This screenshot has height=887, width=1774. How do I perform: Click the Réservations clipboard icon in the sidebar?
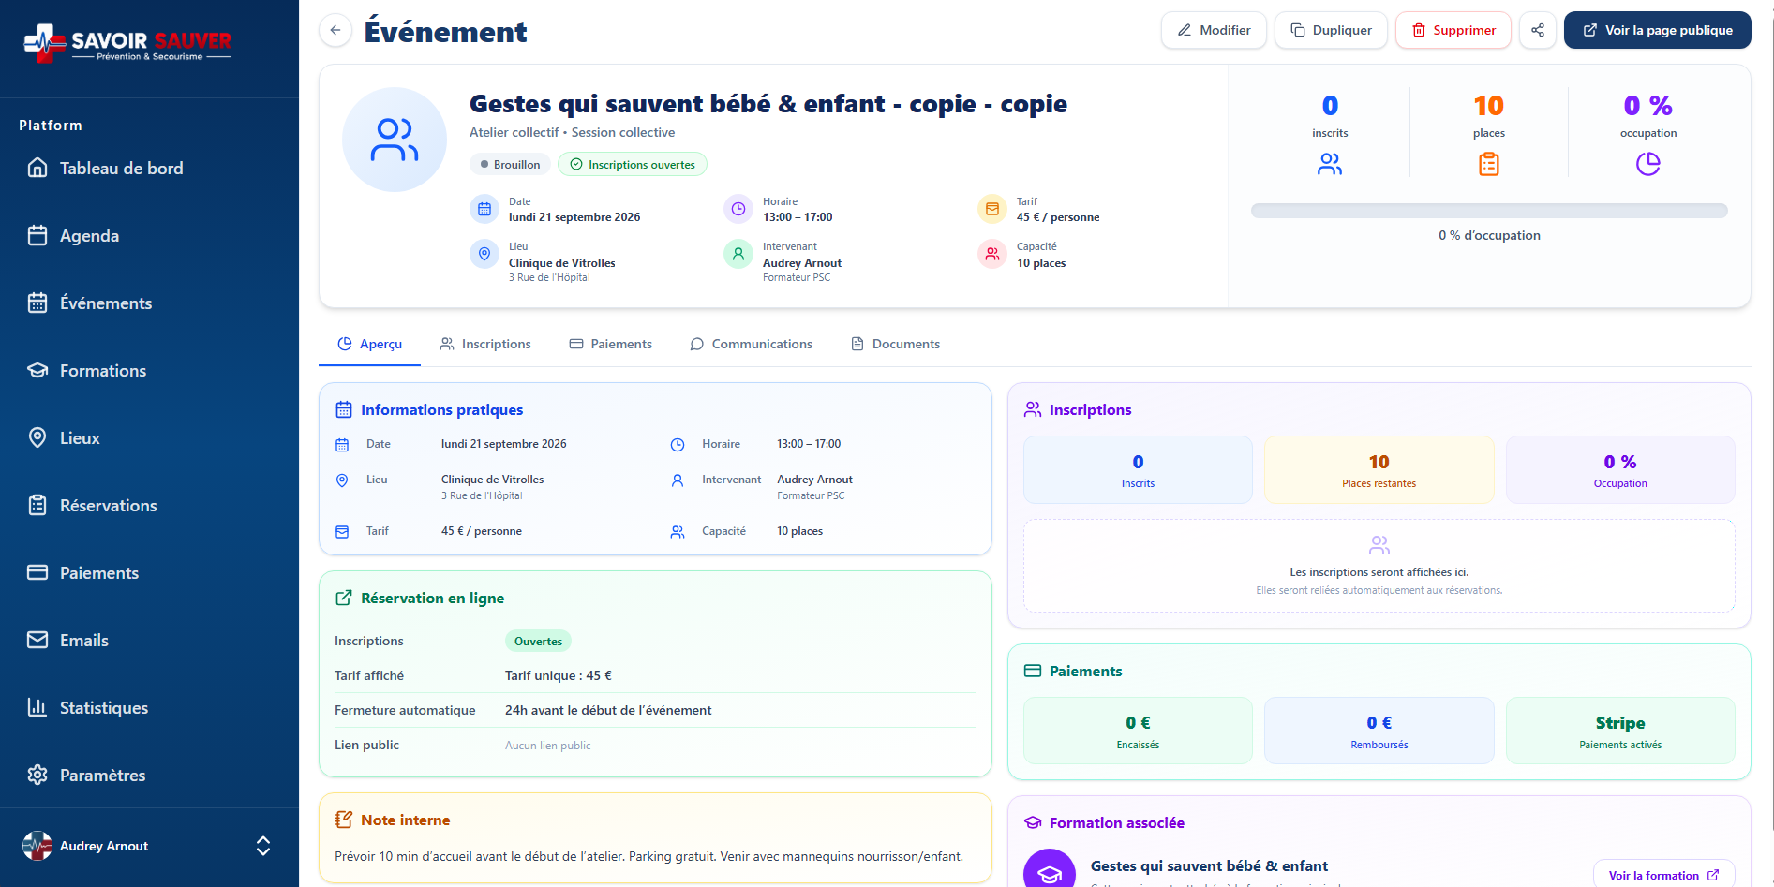coord(37,505)
